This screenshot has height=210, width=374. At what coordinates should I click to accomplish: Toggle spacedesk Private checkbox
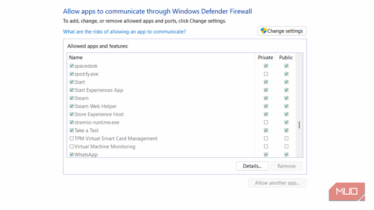coord(266,66)
